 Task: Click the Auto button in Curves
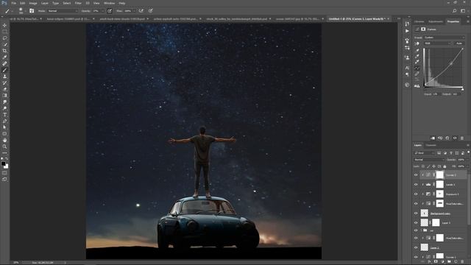(459, 43)
